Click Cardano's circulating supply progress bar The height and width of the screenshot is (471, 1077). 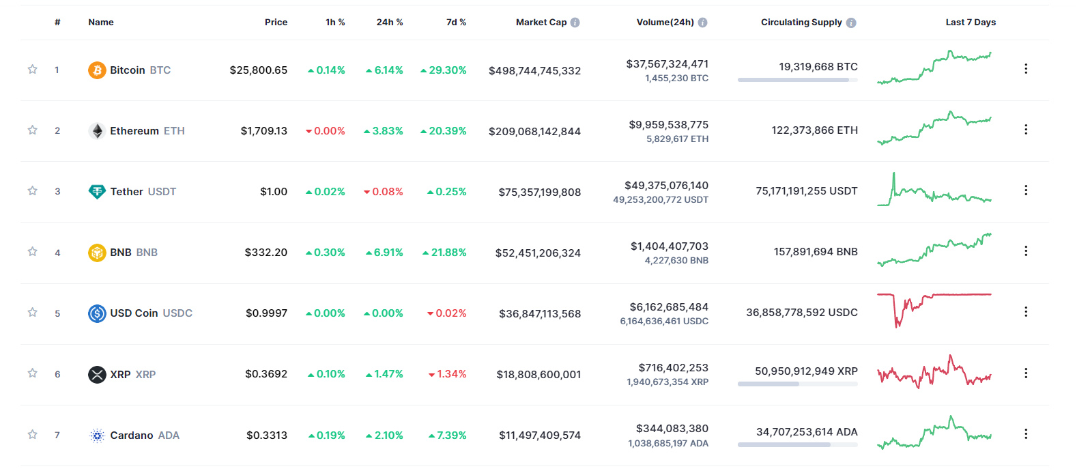(x=798, y=445)
